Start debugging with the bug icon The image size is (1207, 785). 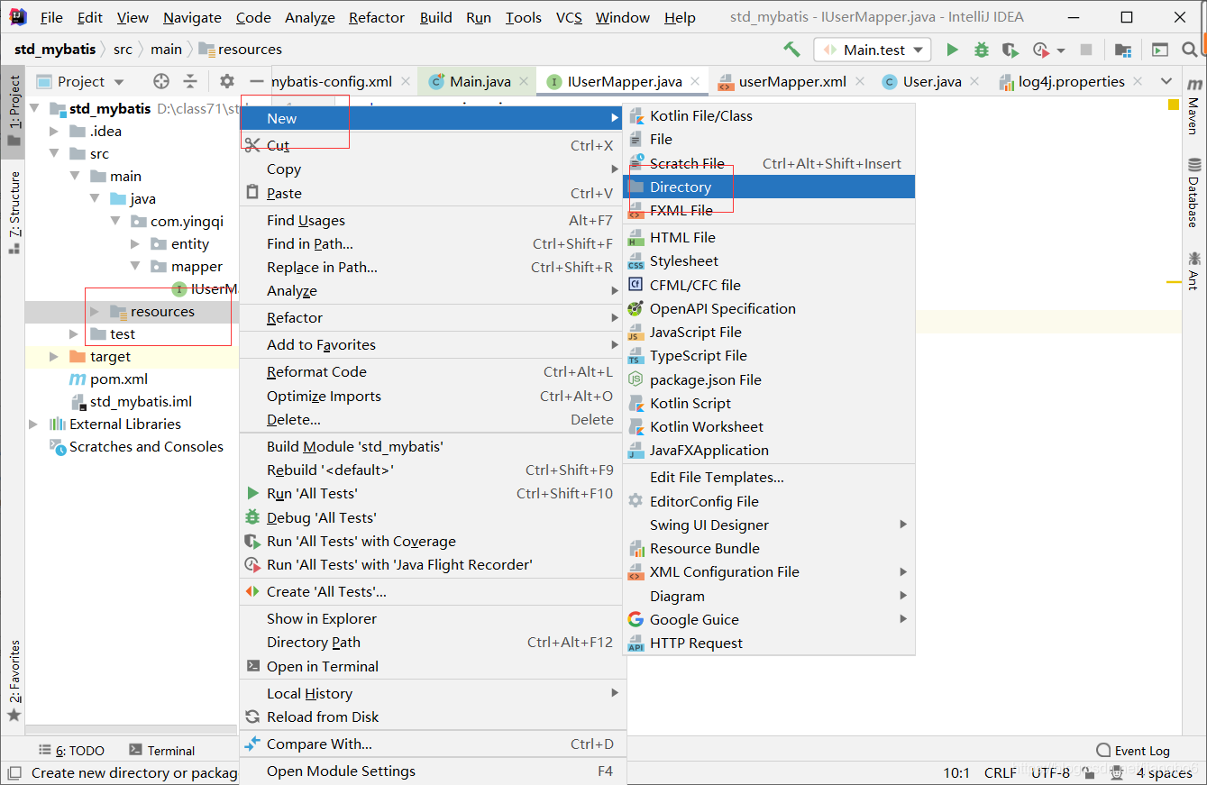tap(981, 50)
